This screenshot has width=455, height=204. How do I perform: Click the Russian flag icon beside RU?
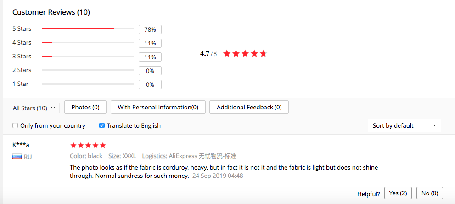coord(17,157)
